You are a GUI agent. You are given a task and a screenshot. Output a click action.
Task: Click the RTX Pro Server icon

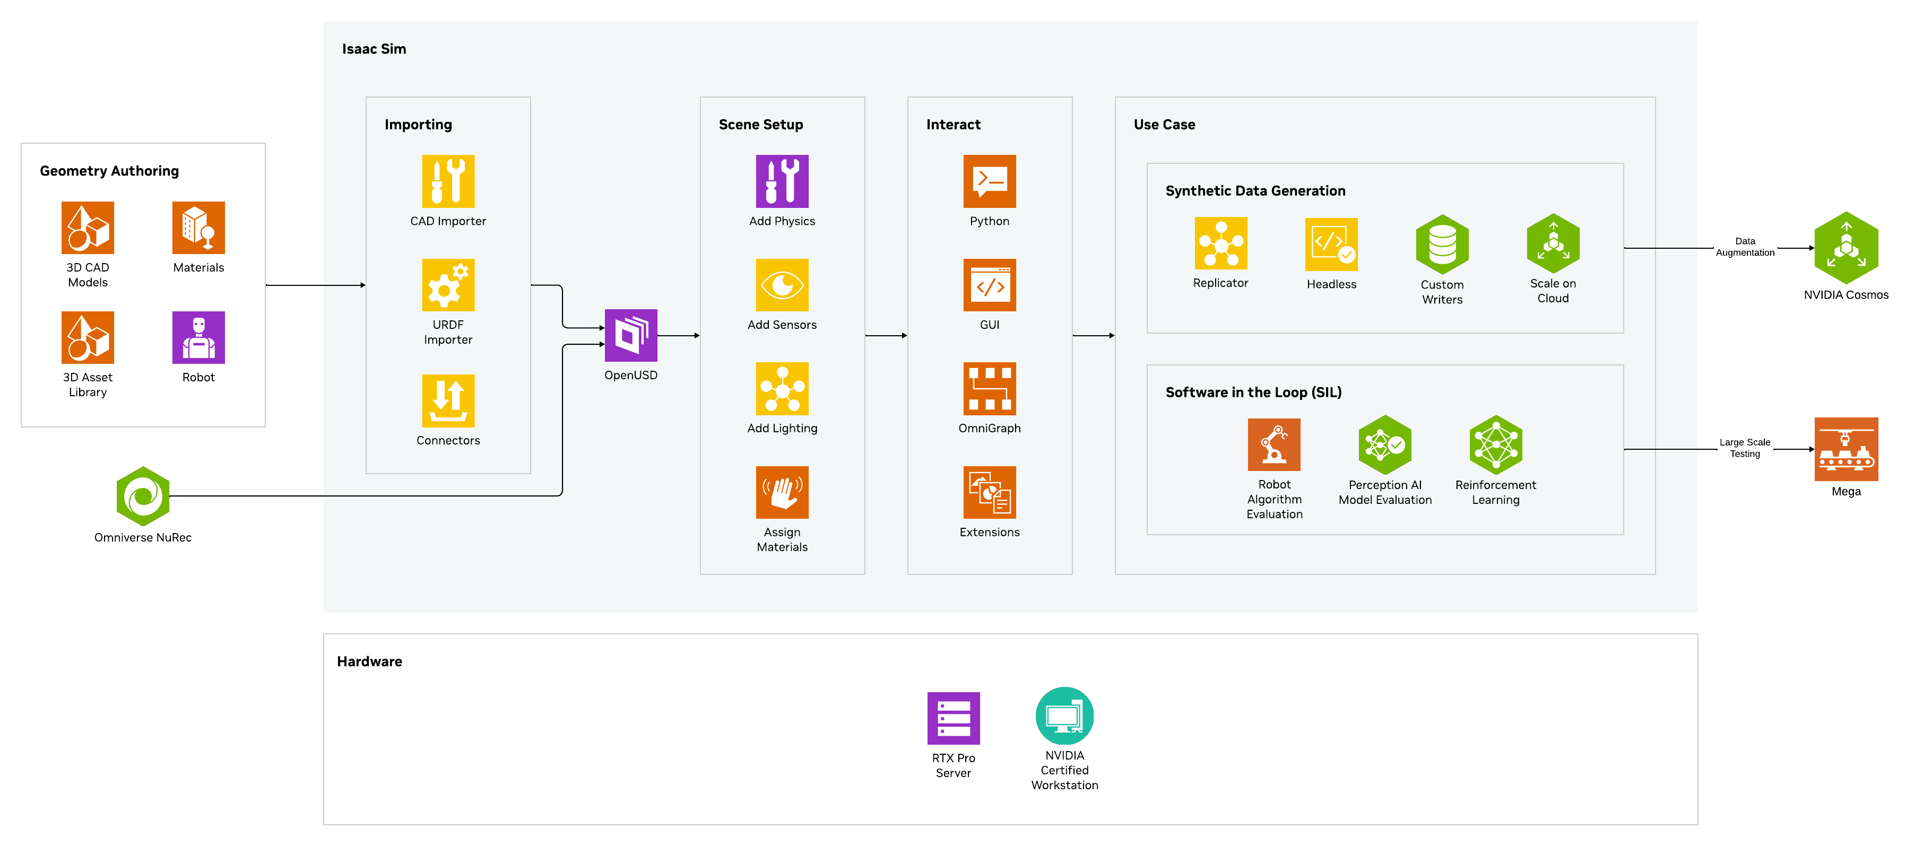coord(953,718)
